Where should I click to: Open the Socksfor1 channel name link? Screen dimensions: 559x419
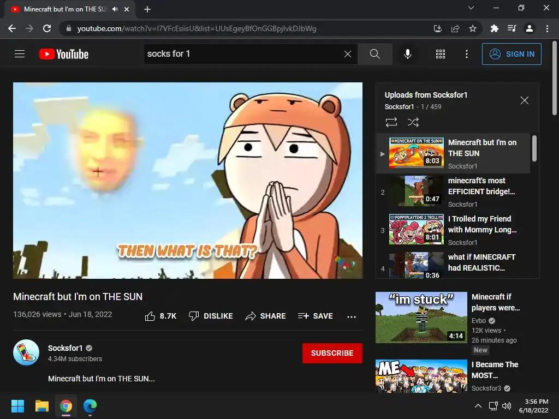[x=66, y=348]
